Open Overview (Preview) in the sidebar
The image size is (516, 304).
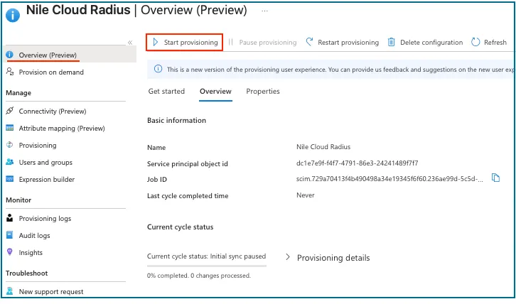(x=70, y=55)
